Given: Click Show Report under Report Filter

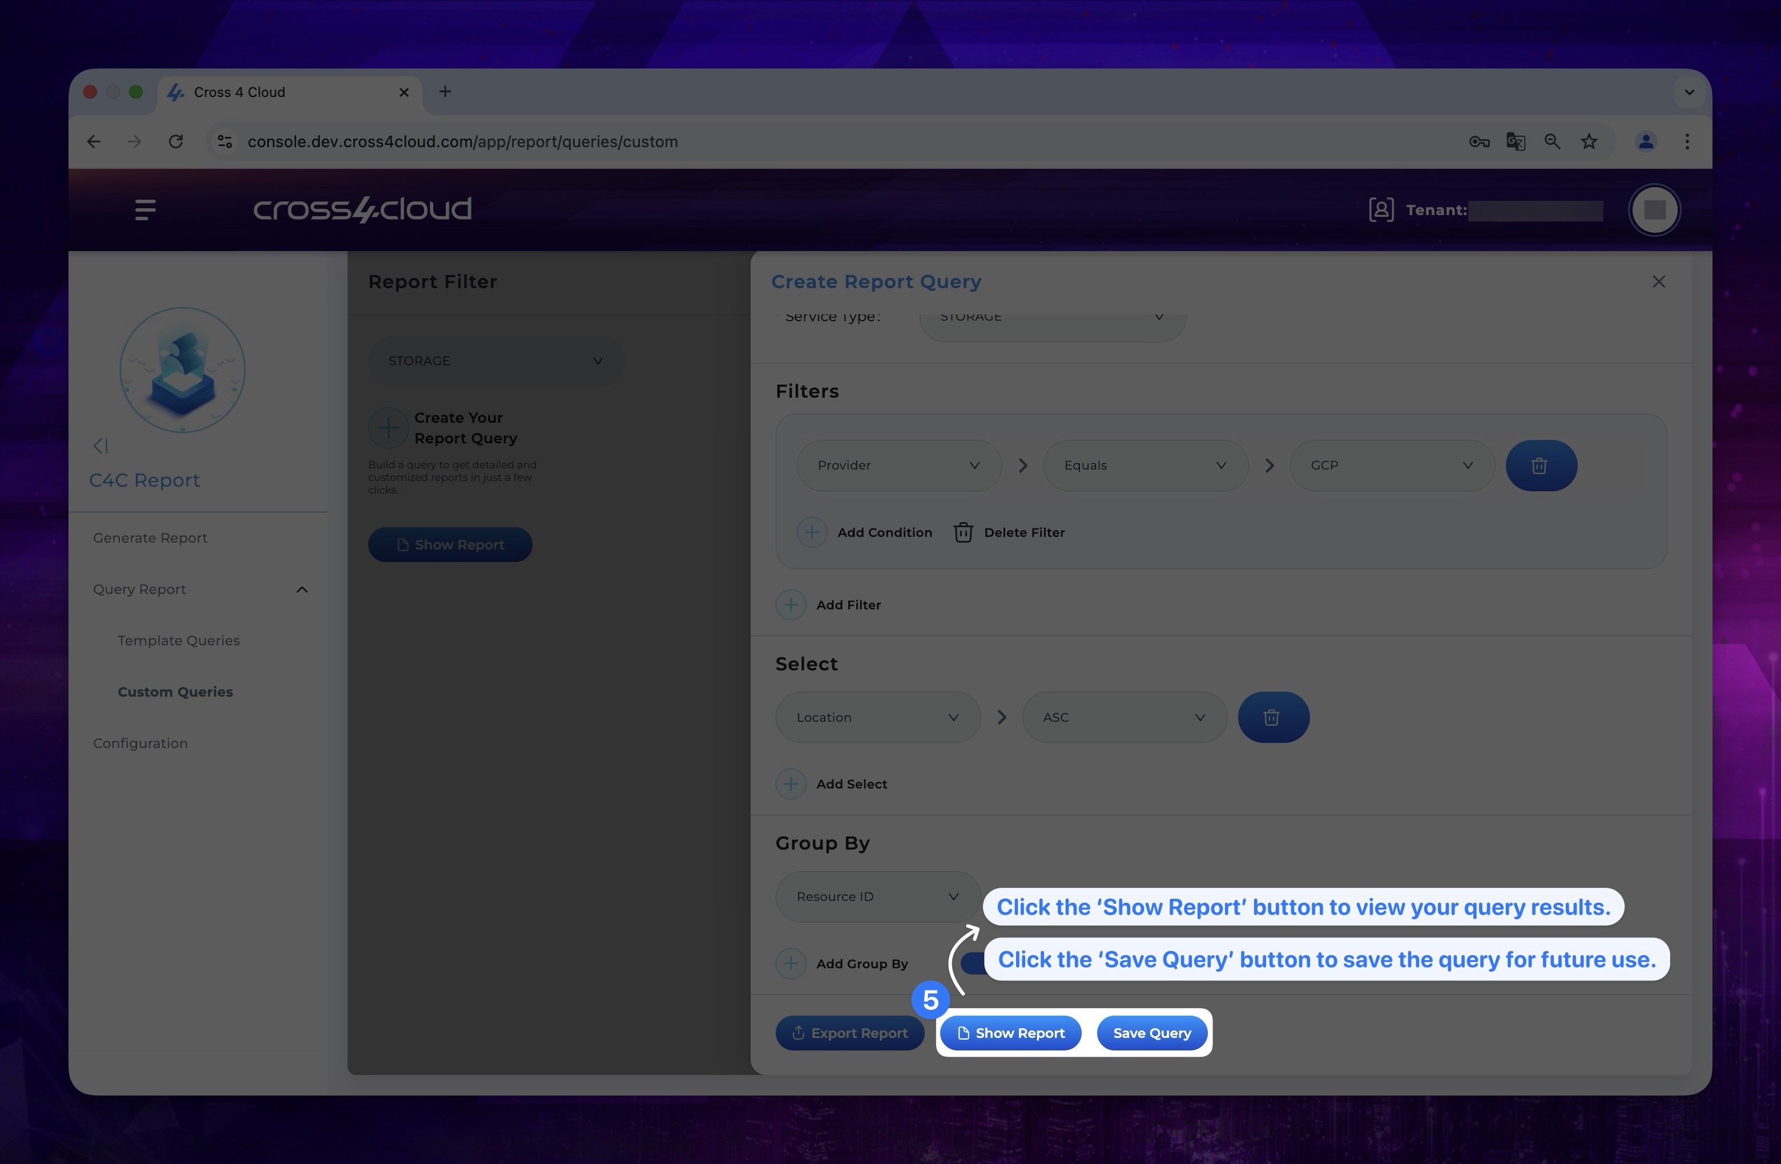Looking at the screenshot, I should (x=450, y=544).
